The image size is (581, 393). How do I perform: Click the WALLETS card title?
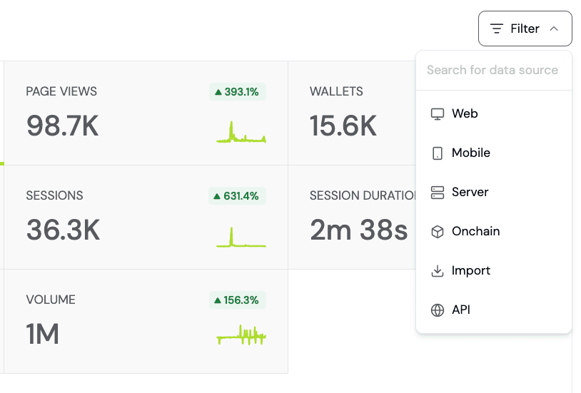(336, 91)
